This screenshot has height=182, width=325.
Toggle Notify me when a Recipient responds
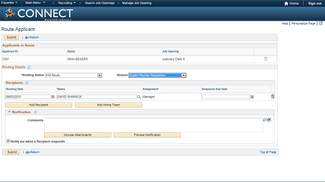[8, 141]
